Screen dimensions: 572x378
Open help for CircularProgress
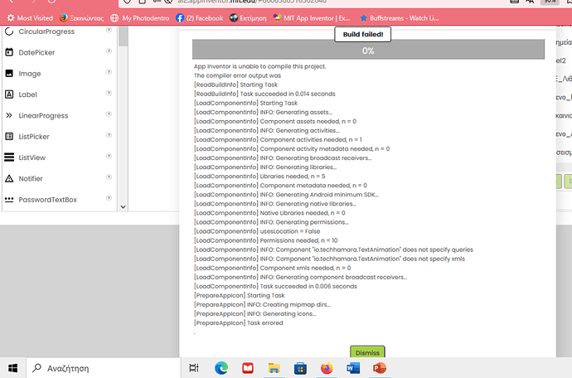[x=109, y=31]
